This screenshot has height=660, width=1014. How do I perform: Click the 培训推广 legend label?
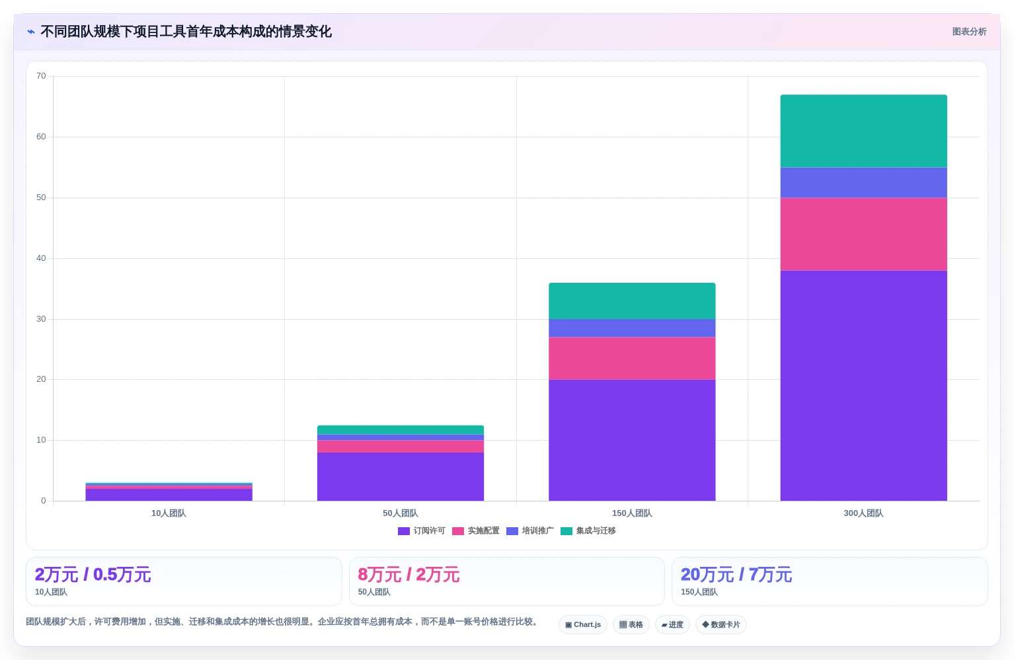(538, 531)
